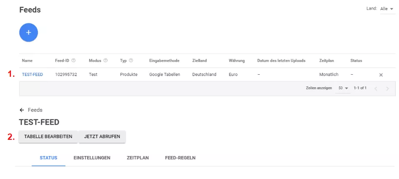Click the Status column header
The width and height of the screenshot is (399, 179).
(356, 61)
